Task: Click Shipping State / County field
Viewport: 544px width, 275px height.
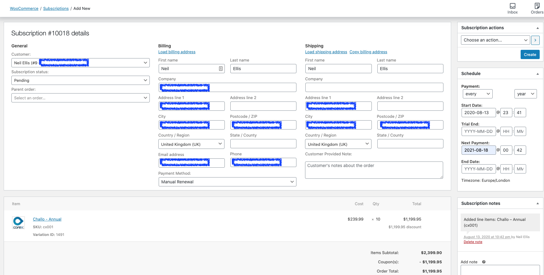Action: point(410,144)
